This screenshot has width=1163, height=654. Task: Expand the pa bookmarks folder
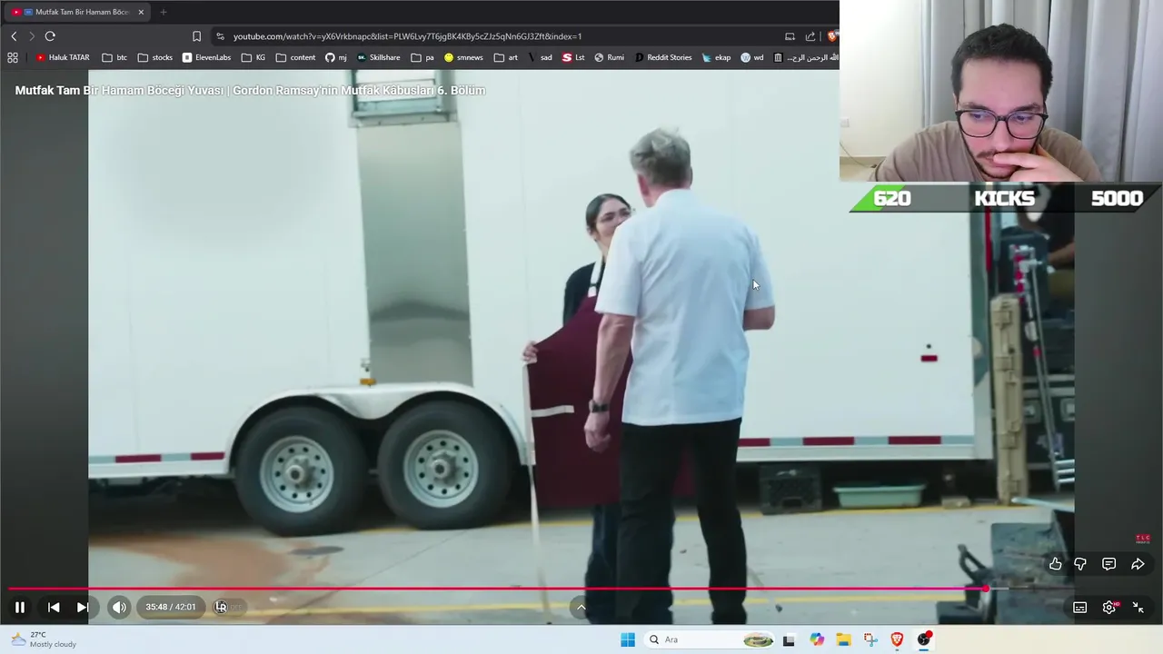pyautogui.click(x=422, y=57)
